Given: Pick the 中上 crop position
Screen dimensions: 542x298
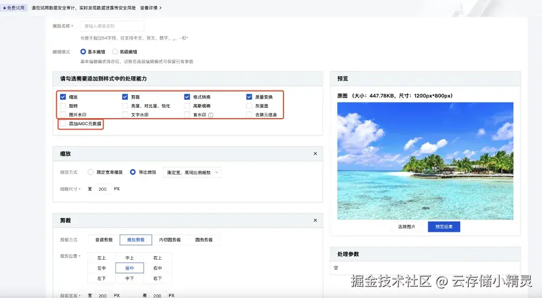Looking at the screenshot, I should [130, 258].
